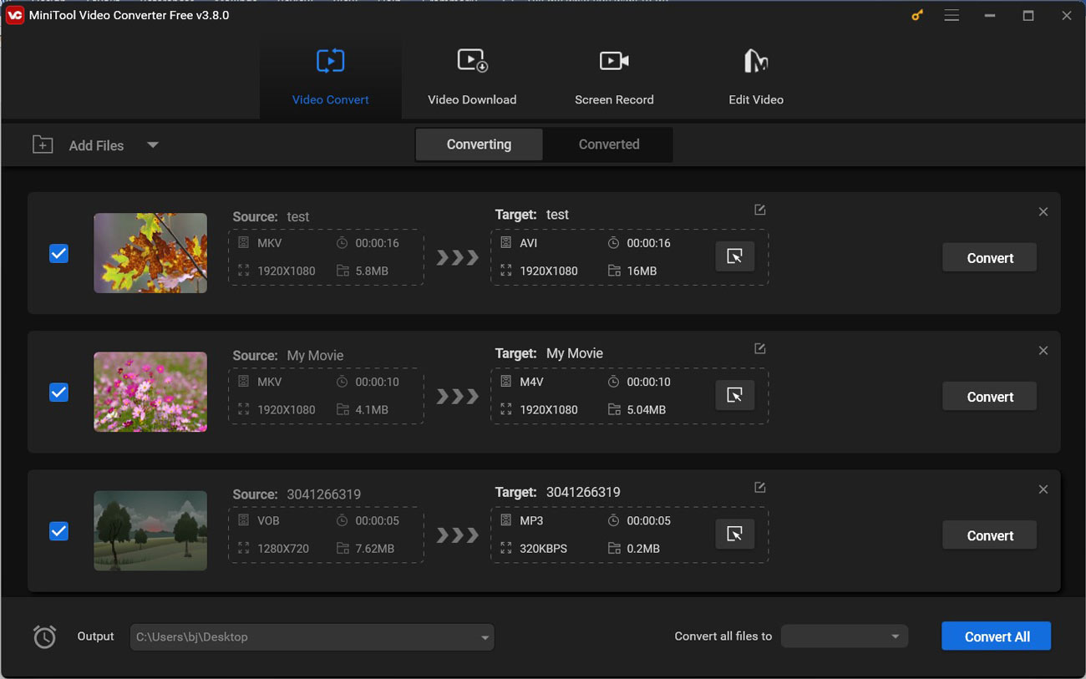The height and width of the screenshot is (679, 1086).
Task: Click the source size 7.62MB
Action: point(375,549)
